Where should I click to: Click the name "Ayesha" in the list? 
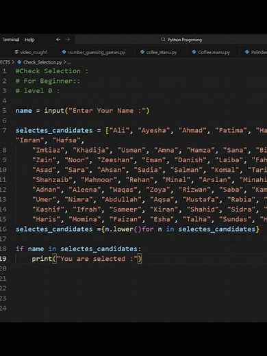154,130
